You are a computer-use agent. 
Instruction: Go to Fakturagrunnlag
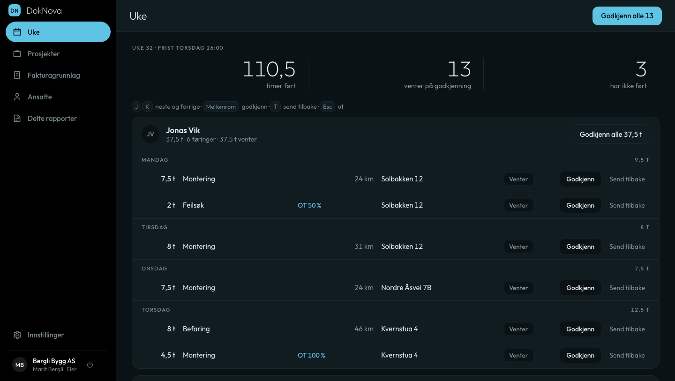[x=58, y=75]
